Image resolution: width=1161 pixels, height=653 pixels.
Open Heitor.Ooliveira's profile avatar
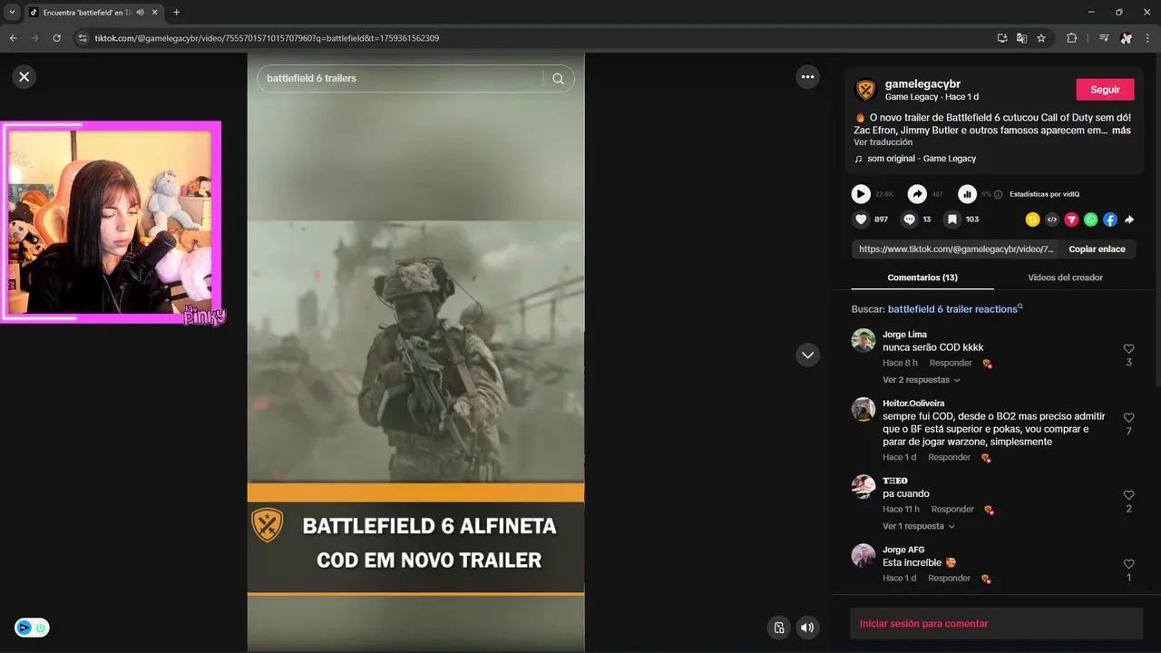863,409
